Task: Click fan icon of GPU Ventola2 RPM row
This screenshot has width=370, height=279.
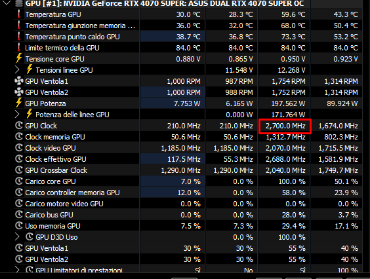Action: point(19,92)
